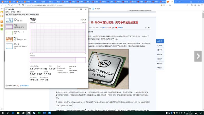Viewport: 204px width, 115px height.
Task: Open the View (查看) menu in Task Manager
Action: point(19,12)
